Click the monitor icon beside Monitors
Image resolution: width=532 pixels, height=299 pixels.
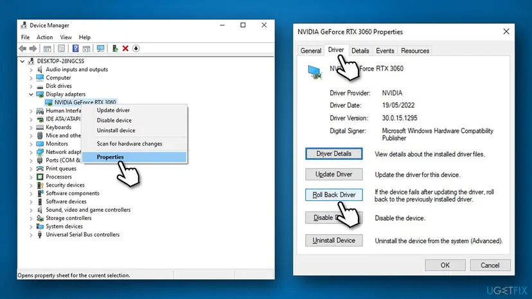coord(40,144)
